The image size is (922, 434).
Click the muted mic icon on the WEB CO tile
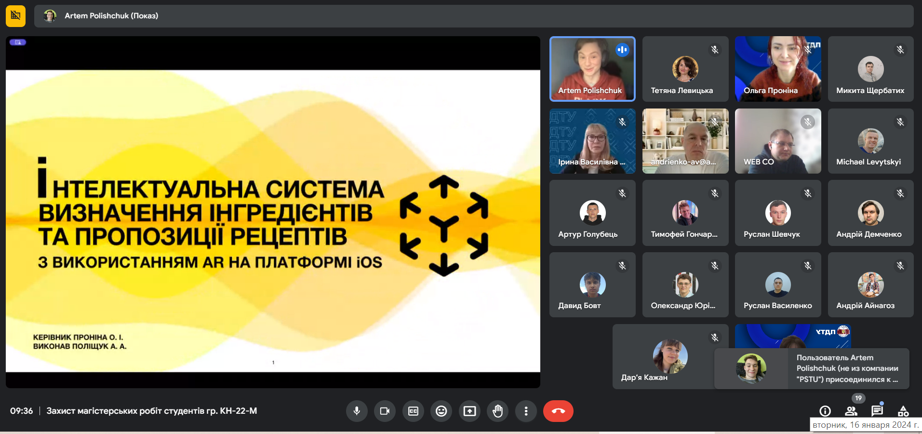coord(808,122)
